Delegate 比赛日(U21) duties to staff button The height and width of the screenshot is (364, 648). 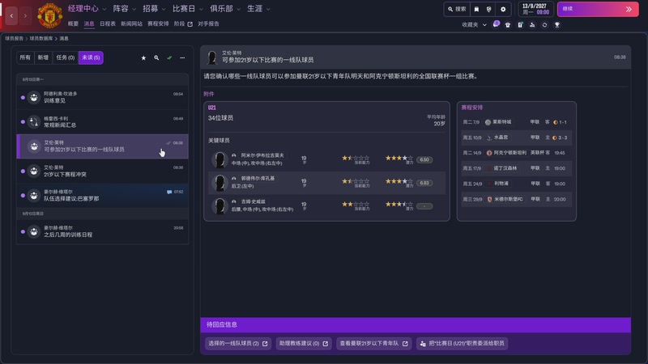coord(462,343)
